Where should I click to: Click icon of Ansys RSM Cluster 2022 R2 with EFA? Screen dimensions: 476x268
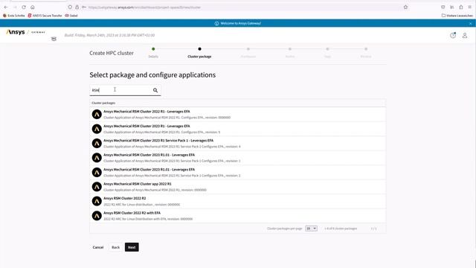point(97,216)
